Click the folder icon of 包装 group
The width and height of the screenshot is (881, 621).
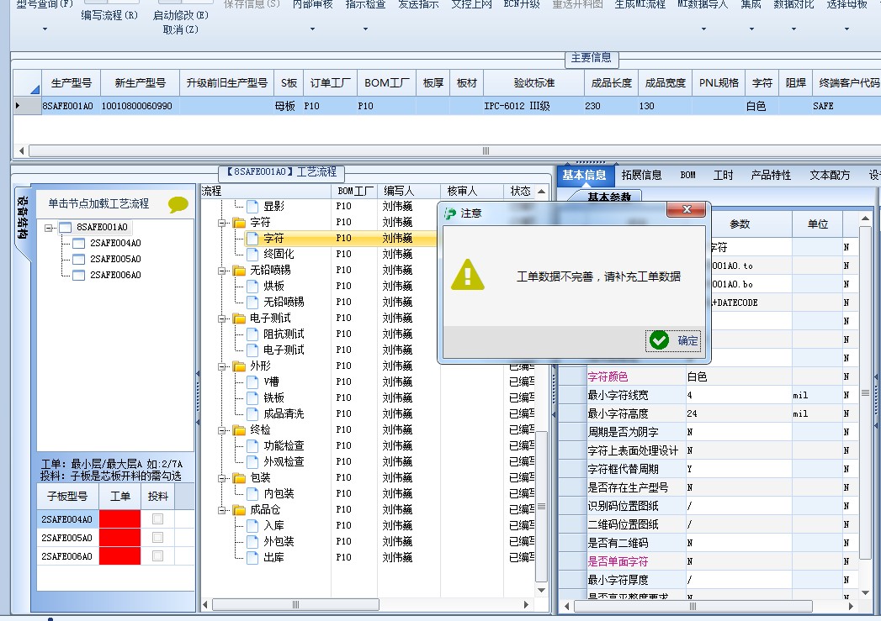[x=239, y=478]
